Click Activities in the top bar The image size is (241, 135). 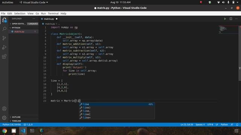(x=8, y=2)
